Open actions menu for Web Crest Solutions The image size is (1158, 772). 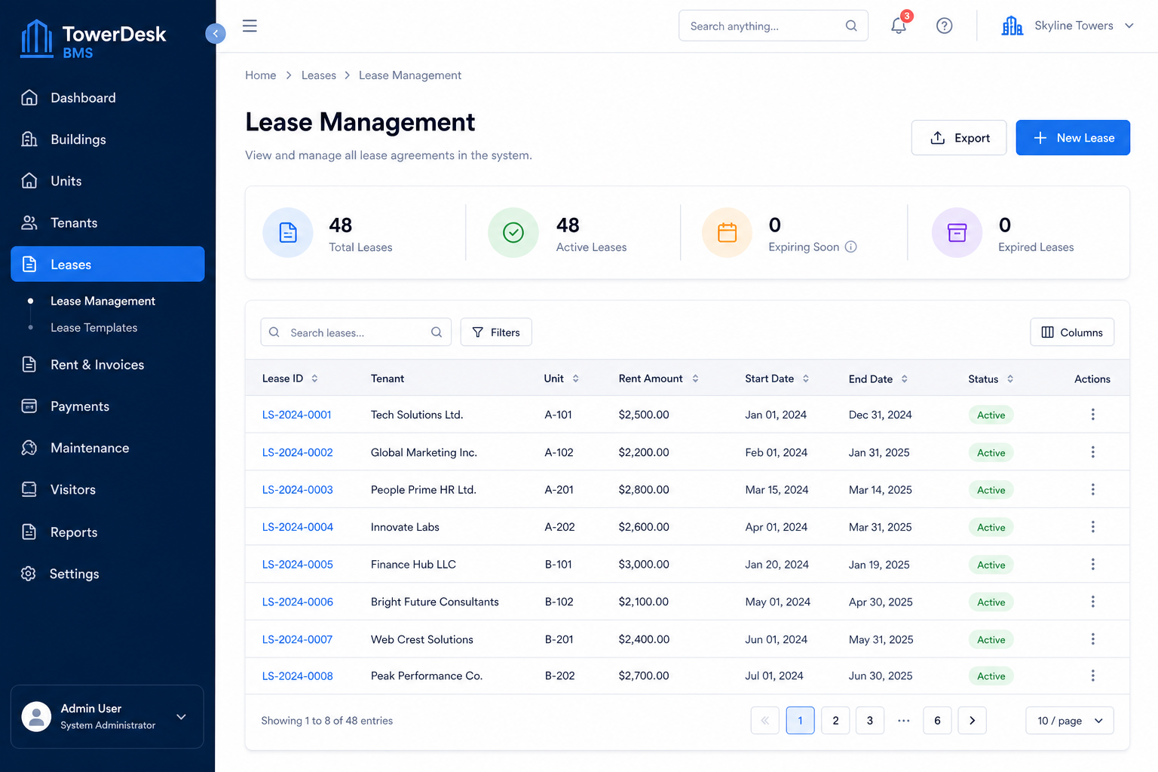pos(1092,639)
